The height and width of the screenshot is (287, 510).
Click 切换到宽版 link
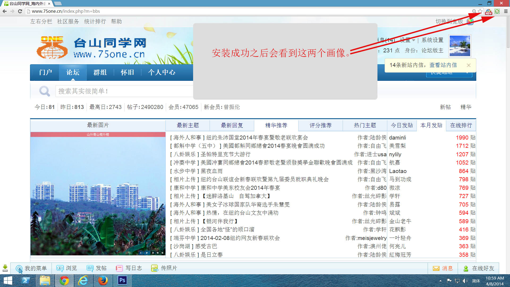[449, 22]
